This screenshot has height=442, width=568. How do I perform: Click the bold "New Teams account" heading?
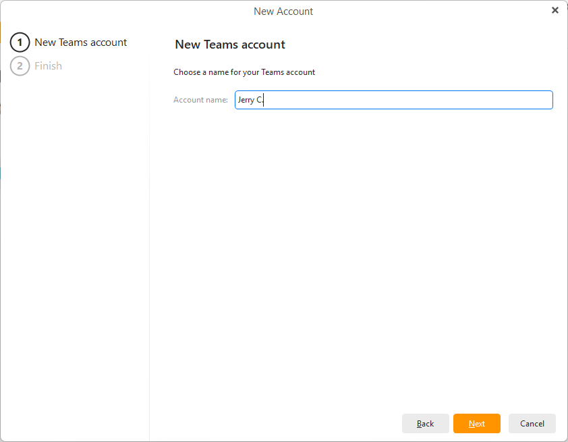pyautogui.click(x=230, y=45)
